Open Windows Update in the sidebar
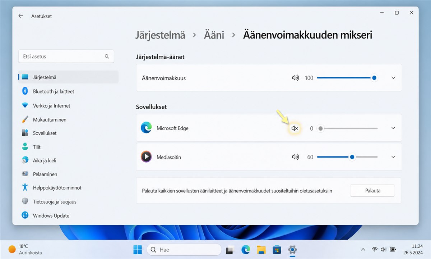Image resolution: width=431 pixels, height=259 pixels. 68,215
